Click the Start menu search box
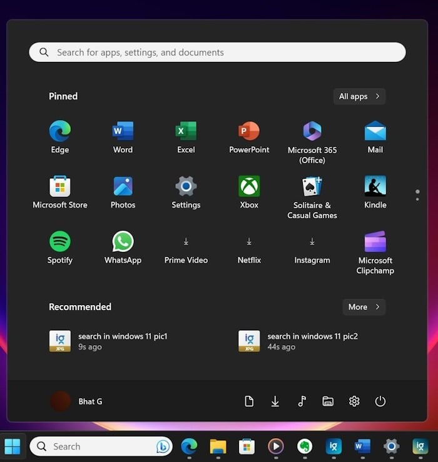 coord(217,52)
